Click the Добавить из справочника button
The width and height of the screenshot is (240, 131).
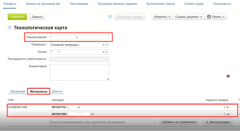(x=179, y=122)
